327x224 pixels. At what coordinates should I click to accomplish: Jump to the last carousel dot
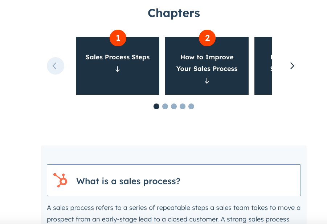tap(191, 106)
